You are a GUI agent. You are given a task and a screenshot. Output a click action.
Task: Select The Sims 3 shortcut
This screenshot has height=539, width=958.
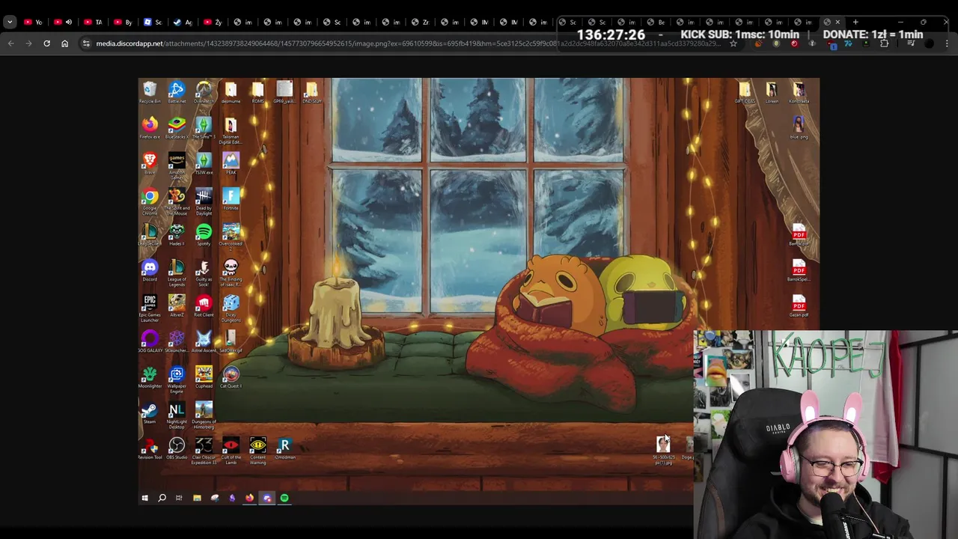tap(204, 127)
